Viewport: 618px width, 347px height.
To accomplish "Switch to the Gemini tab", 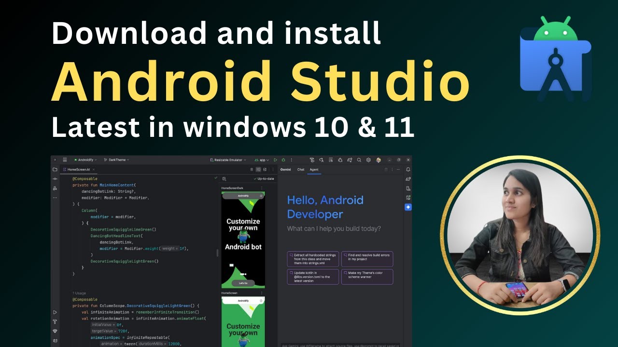I will tap(286, 170).
